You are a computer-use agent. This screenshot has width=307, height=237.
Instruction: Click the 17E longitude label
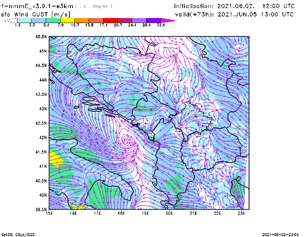97,213
